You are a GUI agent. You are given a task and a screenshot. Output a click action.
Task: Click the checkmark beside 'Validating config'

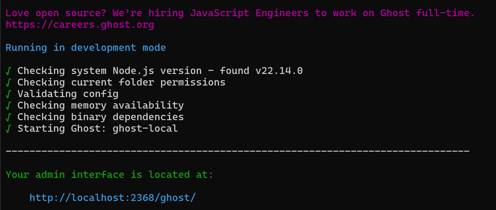pyautogui.click(x=8, y=94)
